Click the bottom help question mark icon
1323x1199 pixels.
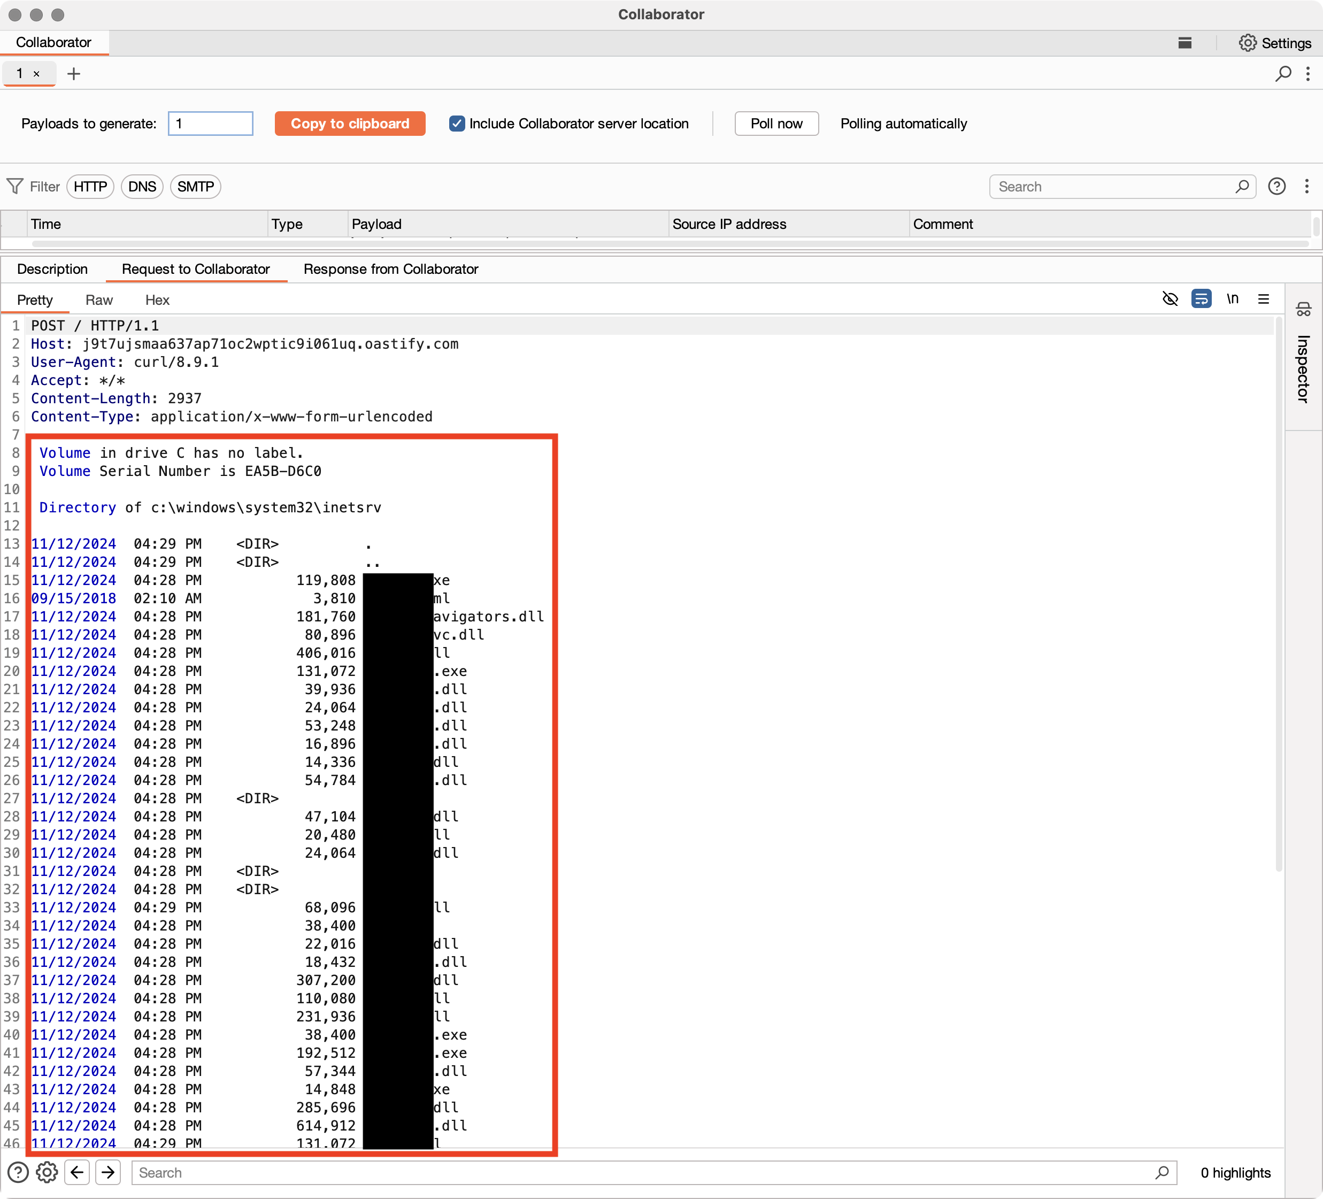(18, 1172)
